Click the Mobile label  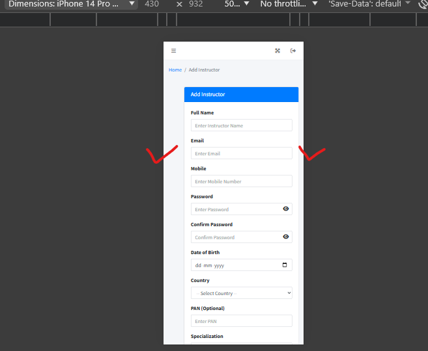coord(198,168)
